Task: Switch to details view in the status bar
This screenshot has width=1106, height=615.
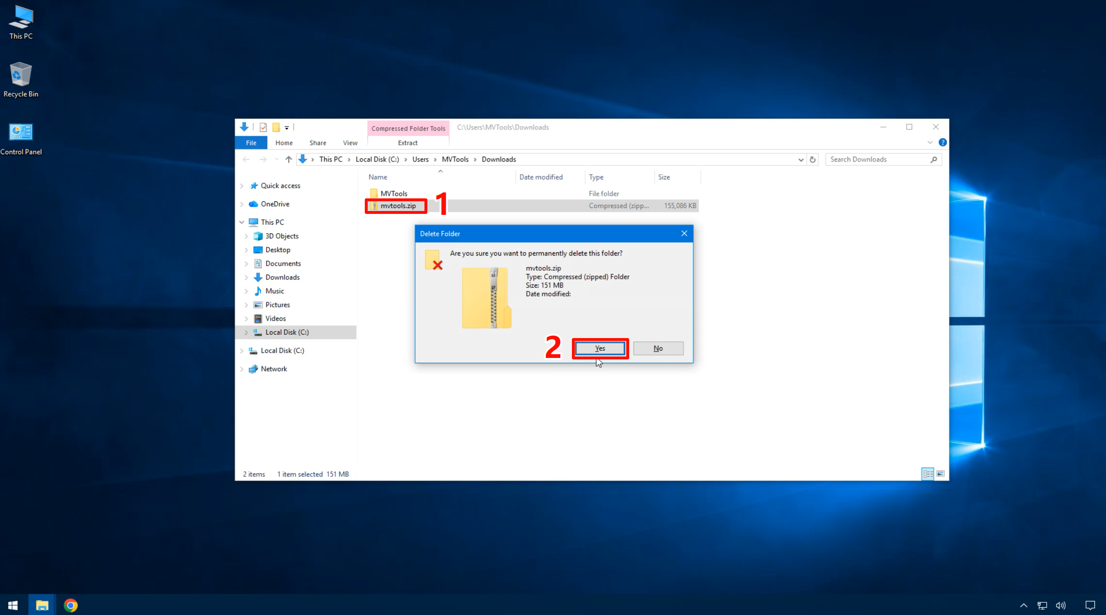Action: (x=927, y=474)
